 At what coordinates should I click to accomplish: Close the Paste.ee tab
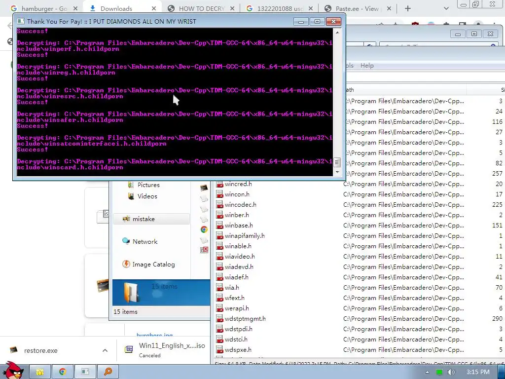(389, 9)
